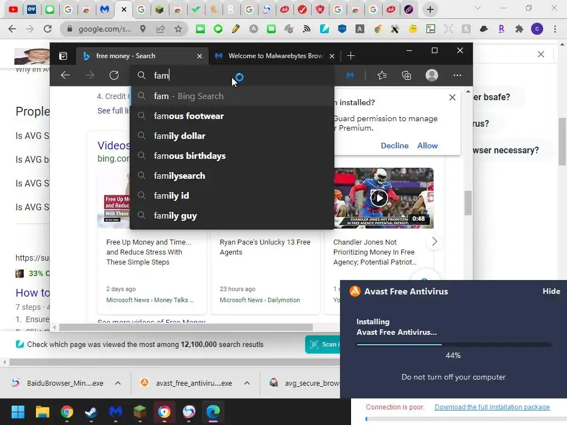Open the avg_secure_browser download item
The width and height of the screenshot is (567, 425).
[x=304, y=383]
